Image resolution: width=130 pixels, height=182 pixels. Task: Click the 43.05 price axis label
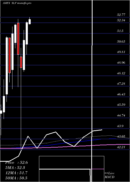[121, 136]
